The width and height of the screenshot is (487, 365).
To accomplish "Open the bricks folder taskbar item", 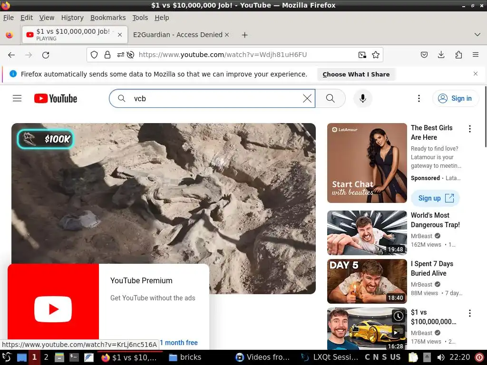I will coord(185,357).
